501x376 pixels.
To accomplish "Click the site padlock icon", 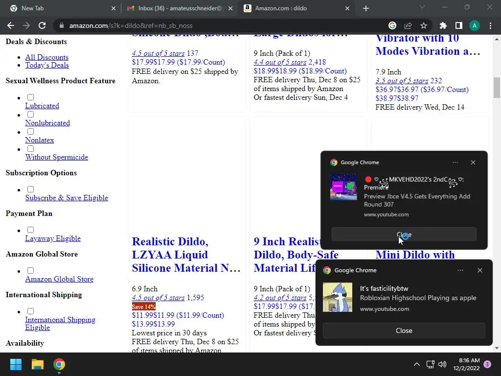I will (62, 25).
